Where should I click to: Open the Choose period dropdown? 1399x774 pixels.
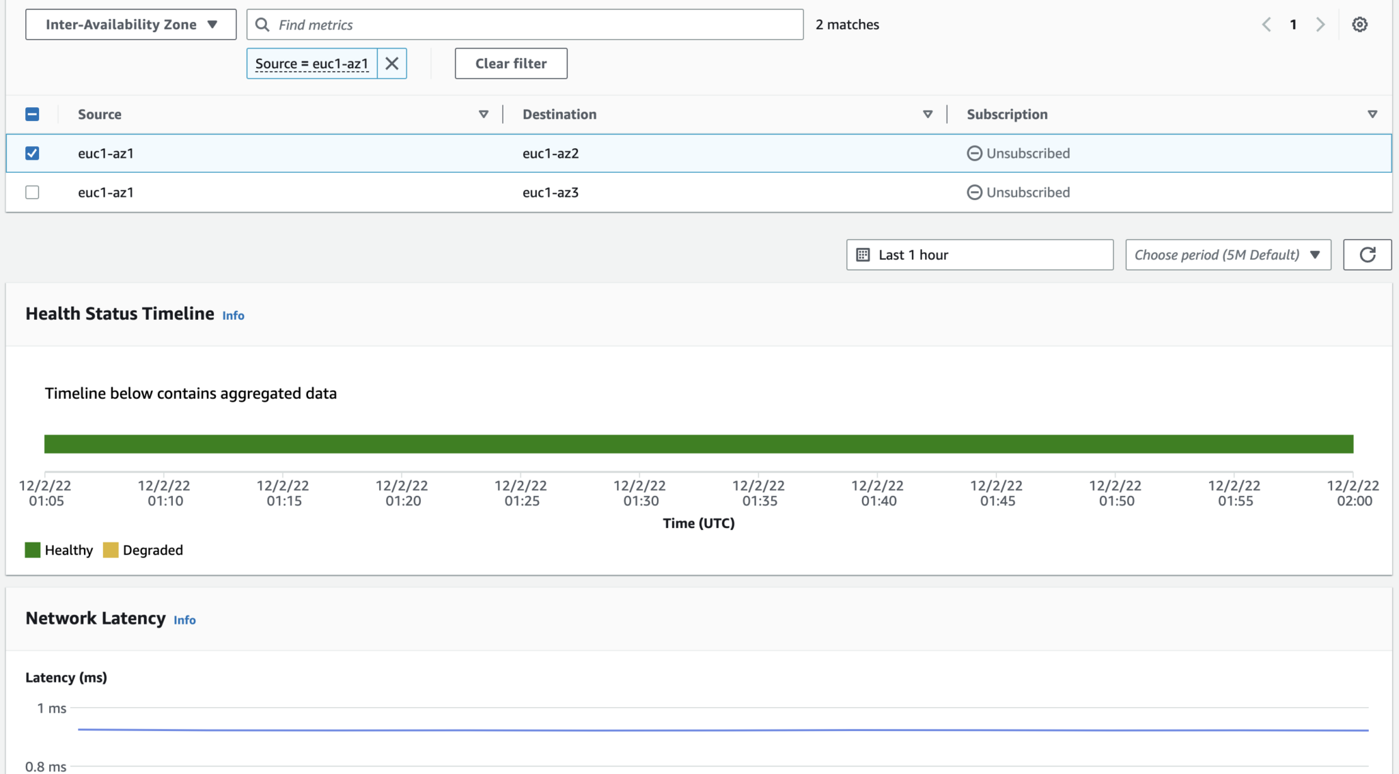click(x=1228, y=255)
